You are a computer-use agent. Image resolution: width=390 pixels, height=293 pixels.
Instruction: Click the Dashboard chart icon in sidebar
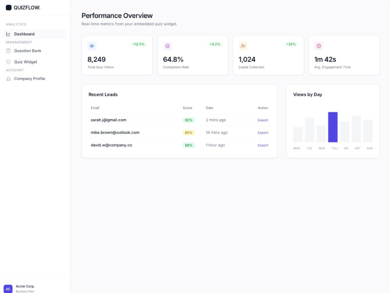tap(8, 34)
